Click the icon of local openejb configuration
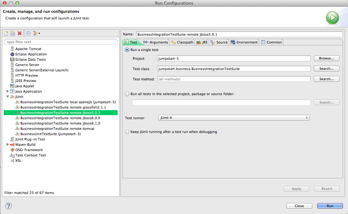 (x=18, y=102)
